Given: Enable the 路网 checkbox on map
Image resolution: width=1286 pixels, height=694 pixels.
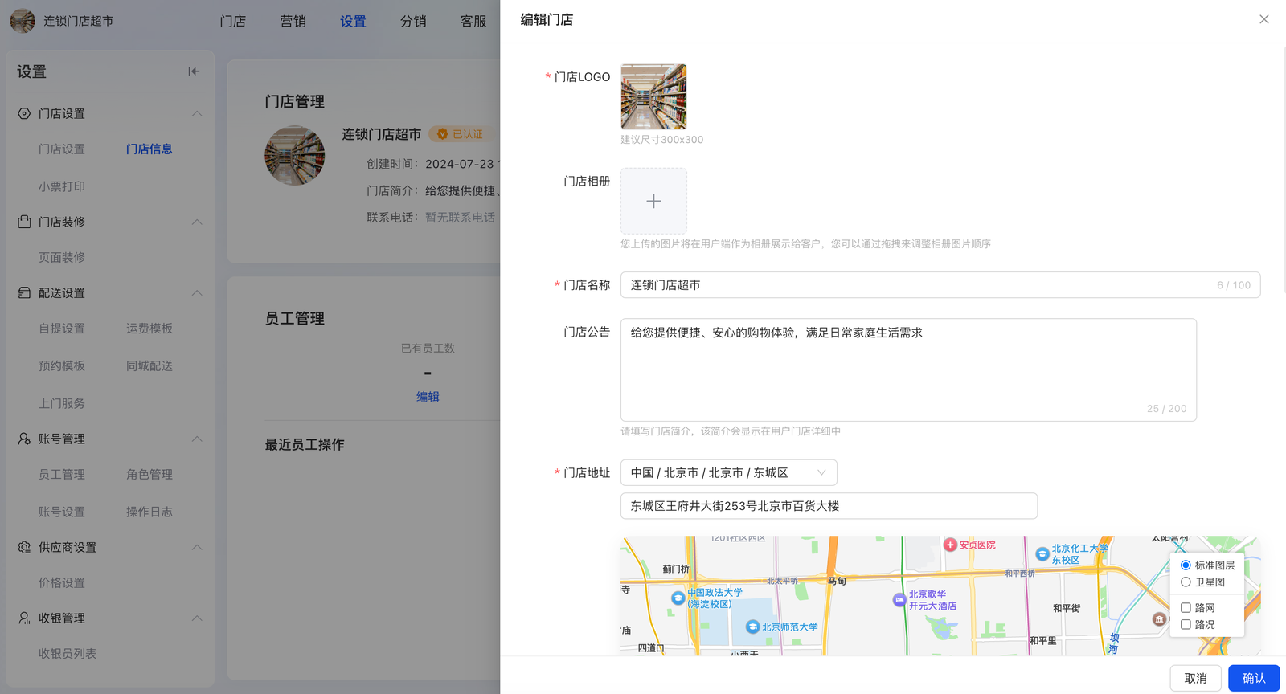Looking at the screenshot, I should 1186,608.
